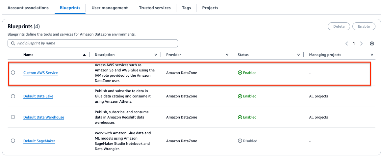Select the Default Data Lake radio button

coord(13,96)
